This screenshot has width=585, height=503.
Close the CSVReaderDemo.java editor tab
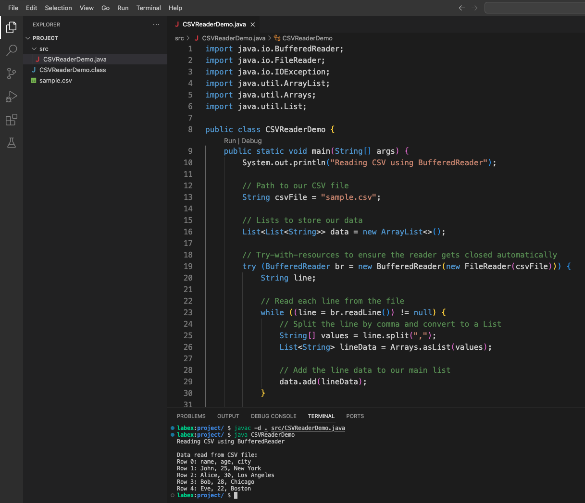point(253,25)
